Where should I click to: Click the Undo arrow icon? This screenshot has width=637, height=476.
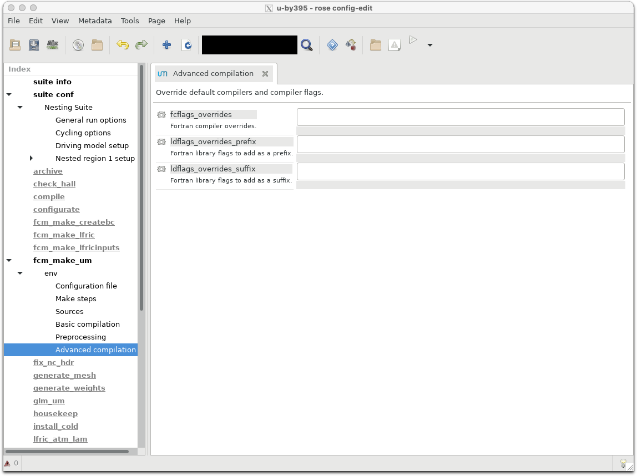click(x=123, y=45)
